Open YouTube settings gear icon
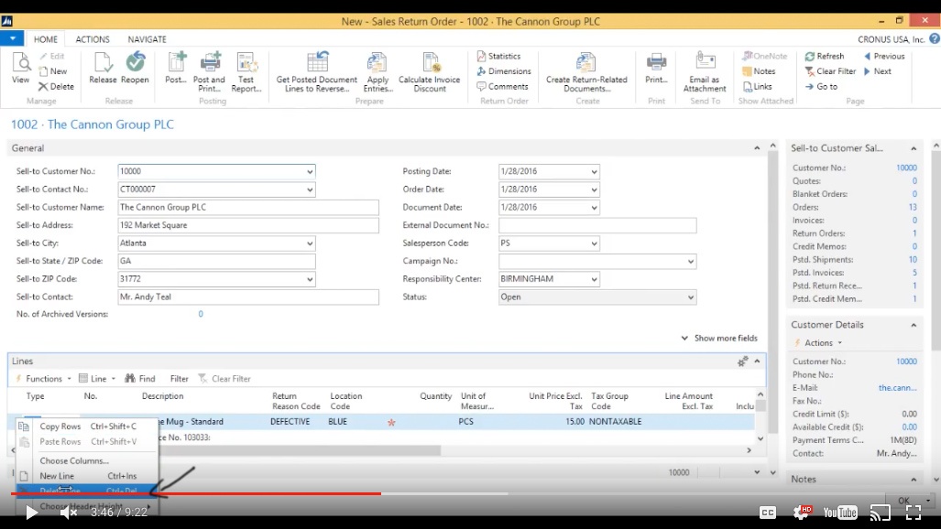 coord(802,513)
